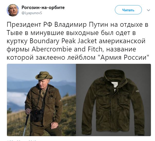Screen dimensions: 155x141
Task: Click the binoculars in the left photo
Action: click(39, 115)
